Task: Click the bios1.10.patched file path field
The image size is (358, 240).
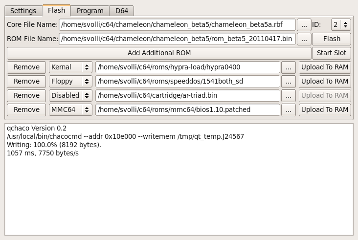Action: point(188,109)
